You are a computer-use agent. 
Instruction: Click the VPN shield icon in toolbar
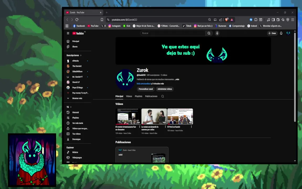coord(288,20)
